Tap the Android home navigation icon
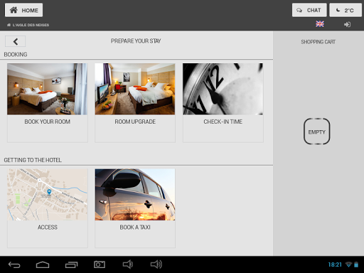The image size is (364, 273). click(x=43, y=264)
